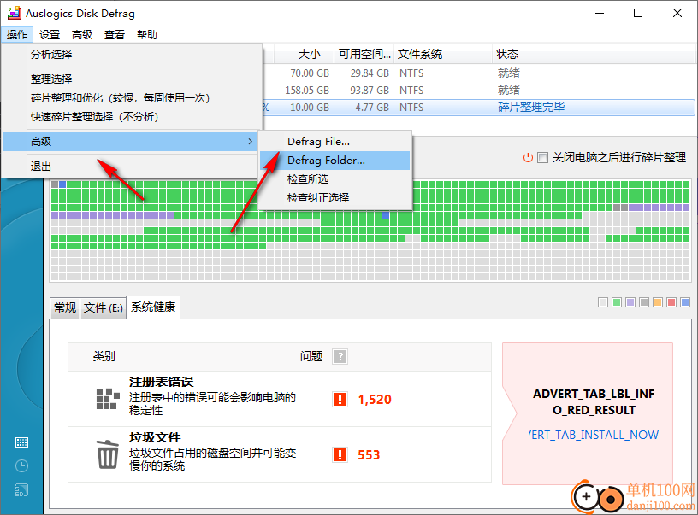Click the red alert icon next to 553
The width and height of the screenshot is (698, 515).
(340, 454)
